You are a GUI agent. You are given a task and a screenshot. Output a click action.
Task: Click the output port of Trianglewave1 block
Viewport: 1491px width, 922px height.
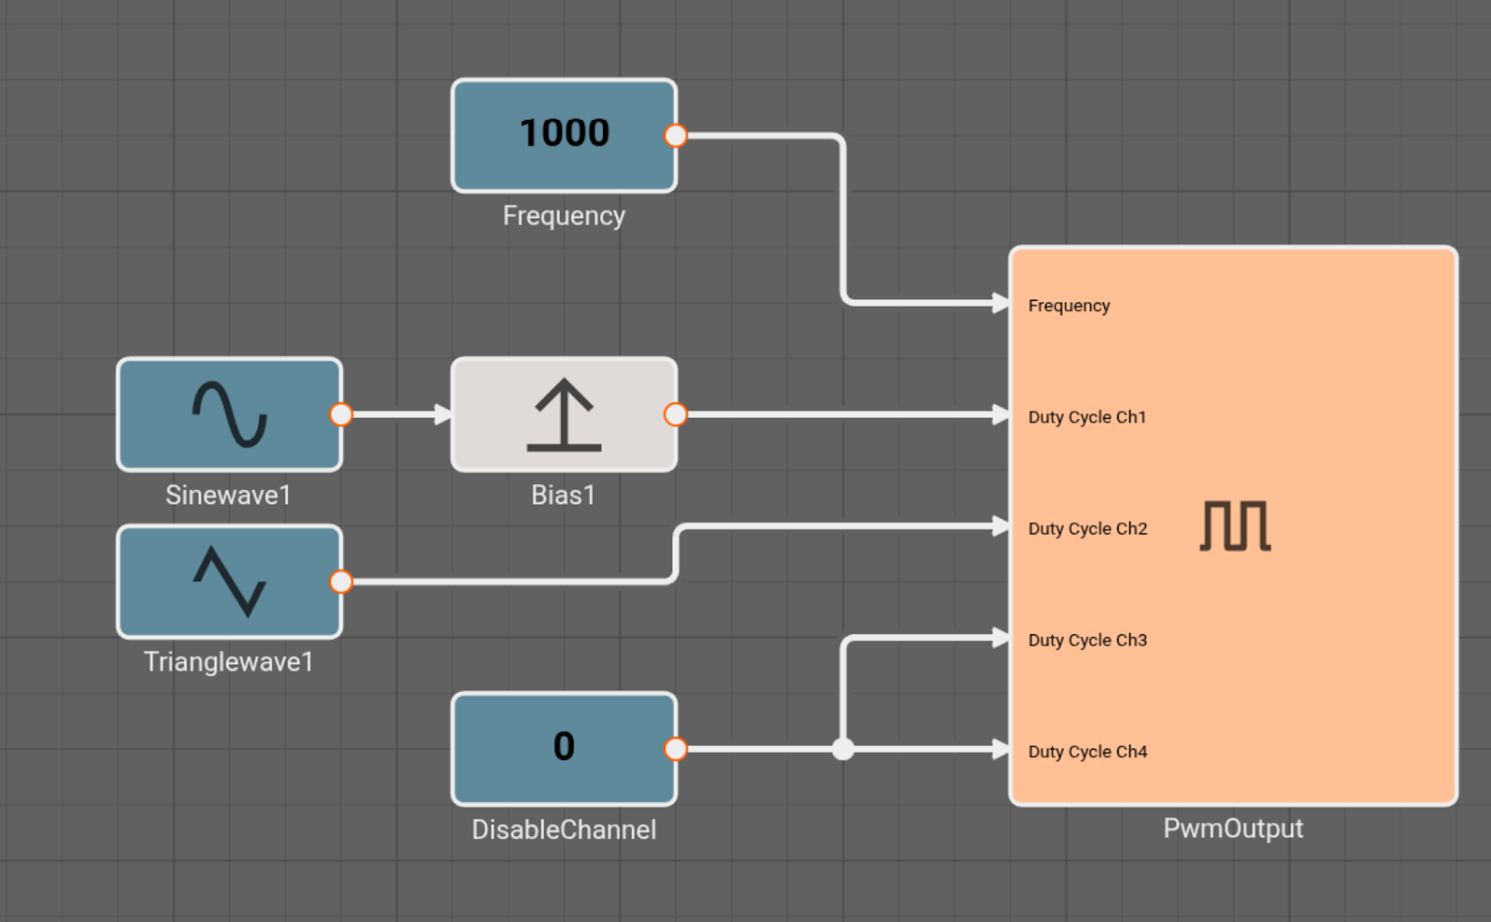point(341,582)
